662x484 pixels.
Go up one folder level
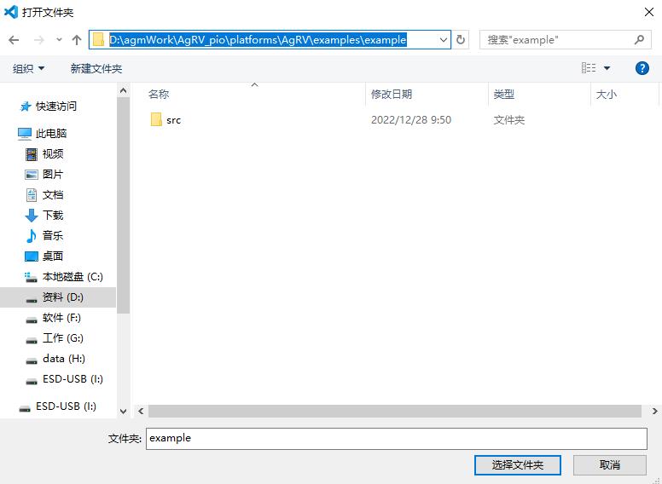click(77, 40)
